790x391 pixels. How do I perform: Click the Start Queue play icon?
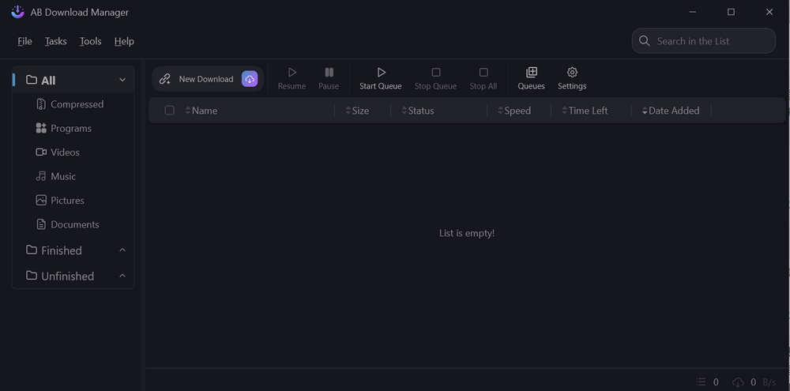coord(381,73)
